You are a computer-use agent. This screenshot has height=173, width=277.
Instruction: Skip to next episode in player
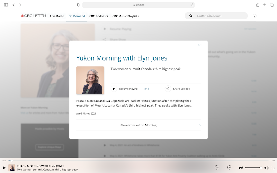241,168
